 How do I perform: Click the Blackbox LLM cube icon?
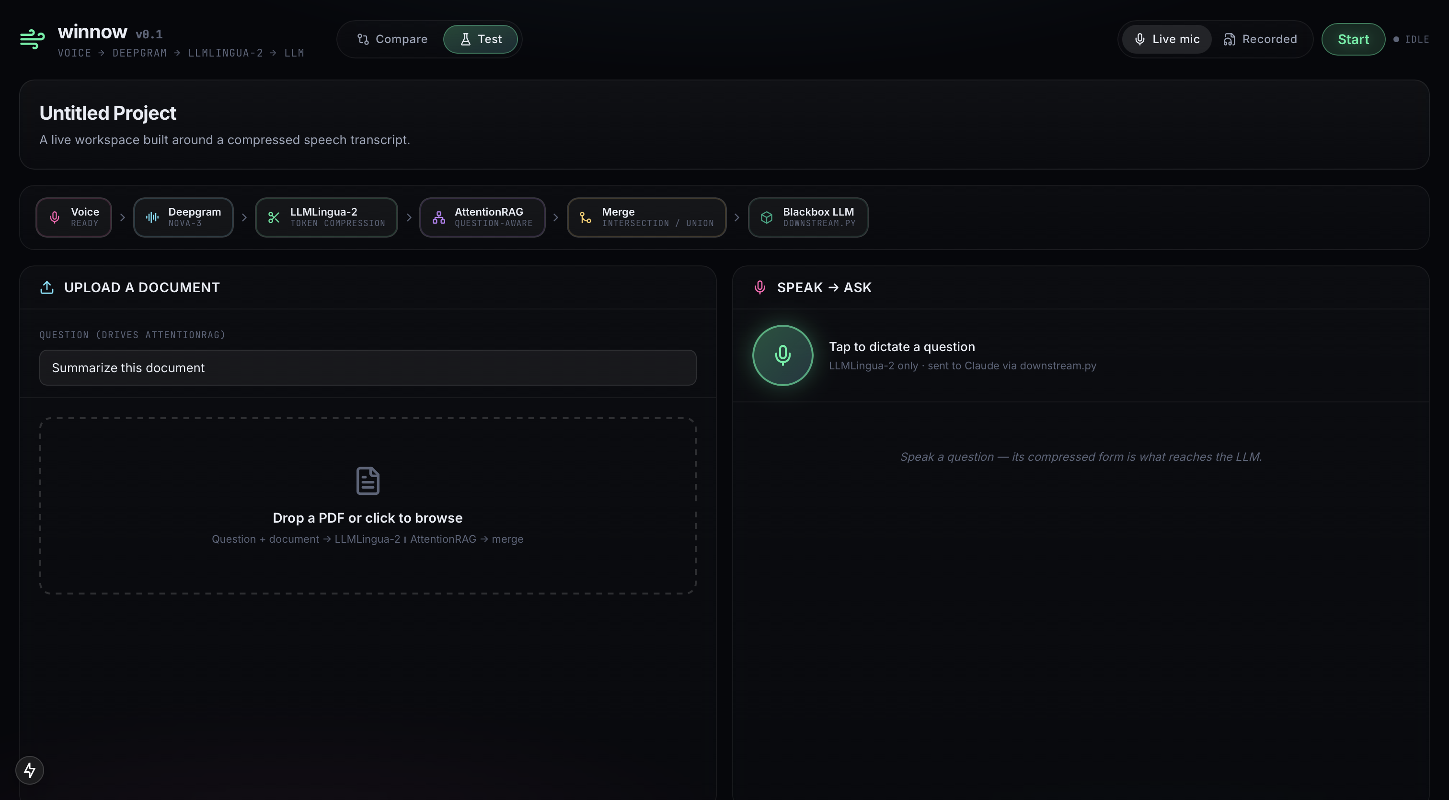pos(767,217)
